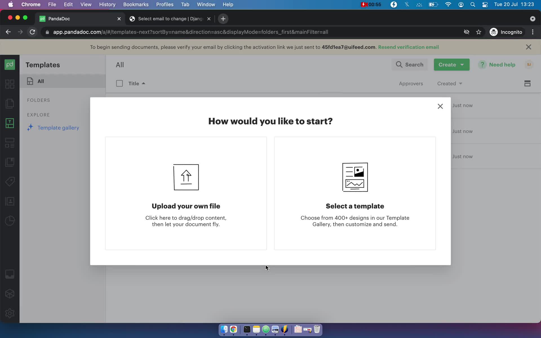This screenshot has width=541, height=338.
Task: Toggle email verification banner close
Action: tap(529, 47)
